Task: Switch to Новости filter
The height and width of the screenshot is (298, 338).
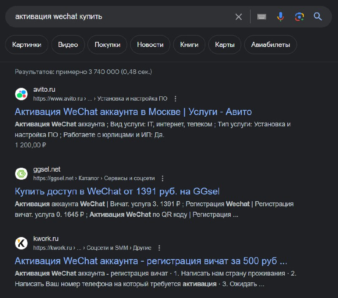Action: (x=150, y=45)
